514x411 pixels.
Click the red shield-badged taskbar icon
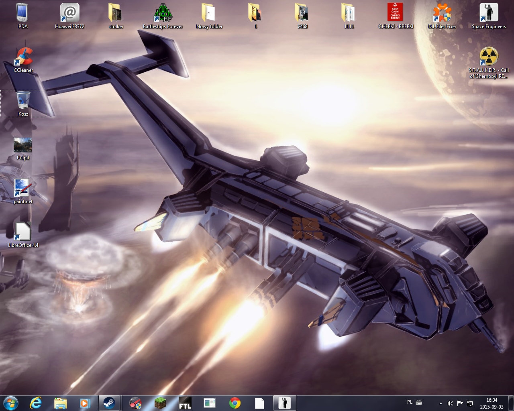coord(135,403)
